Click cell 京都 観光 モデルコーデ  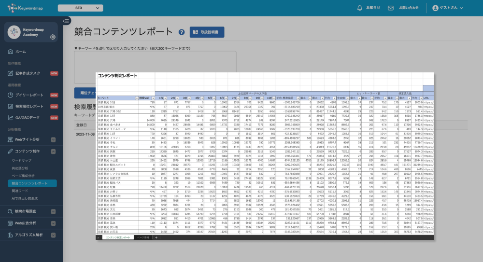pyautogui.click(x=118, y=129)
